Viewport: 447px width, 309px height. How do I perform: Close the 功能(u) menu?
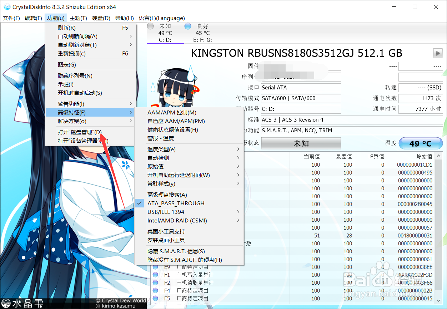[x=56, y=18]
